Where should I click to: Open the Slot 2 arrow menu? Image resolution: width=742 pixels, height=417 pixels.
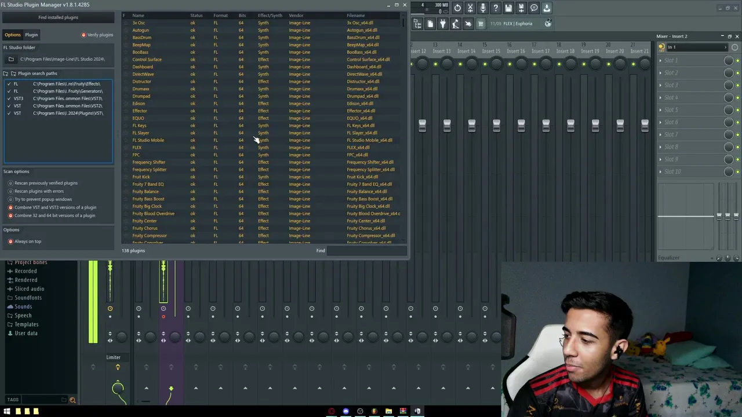[660, 72]
